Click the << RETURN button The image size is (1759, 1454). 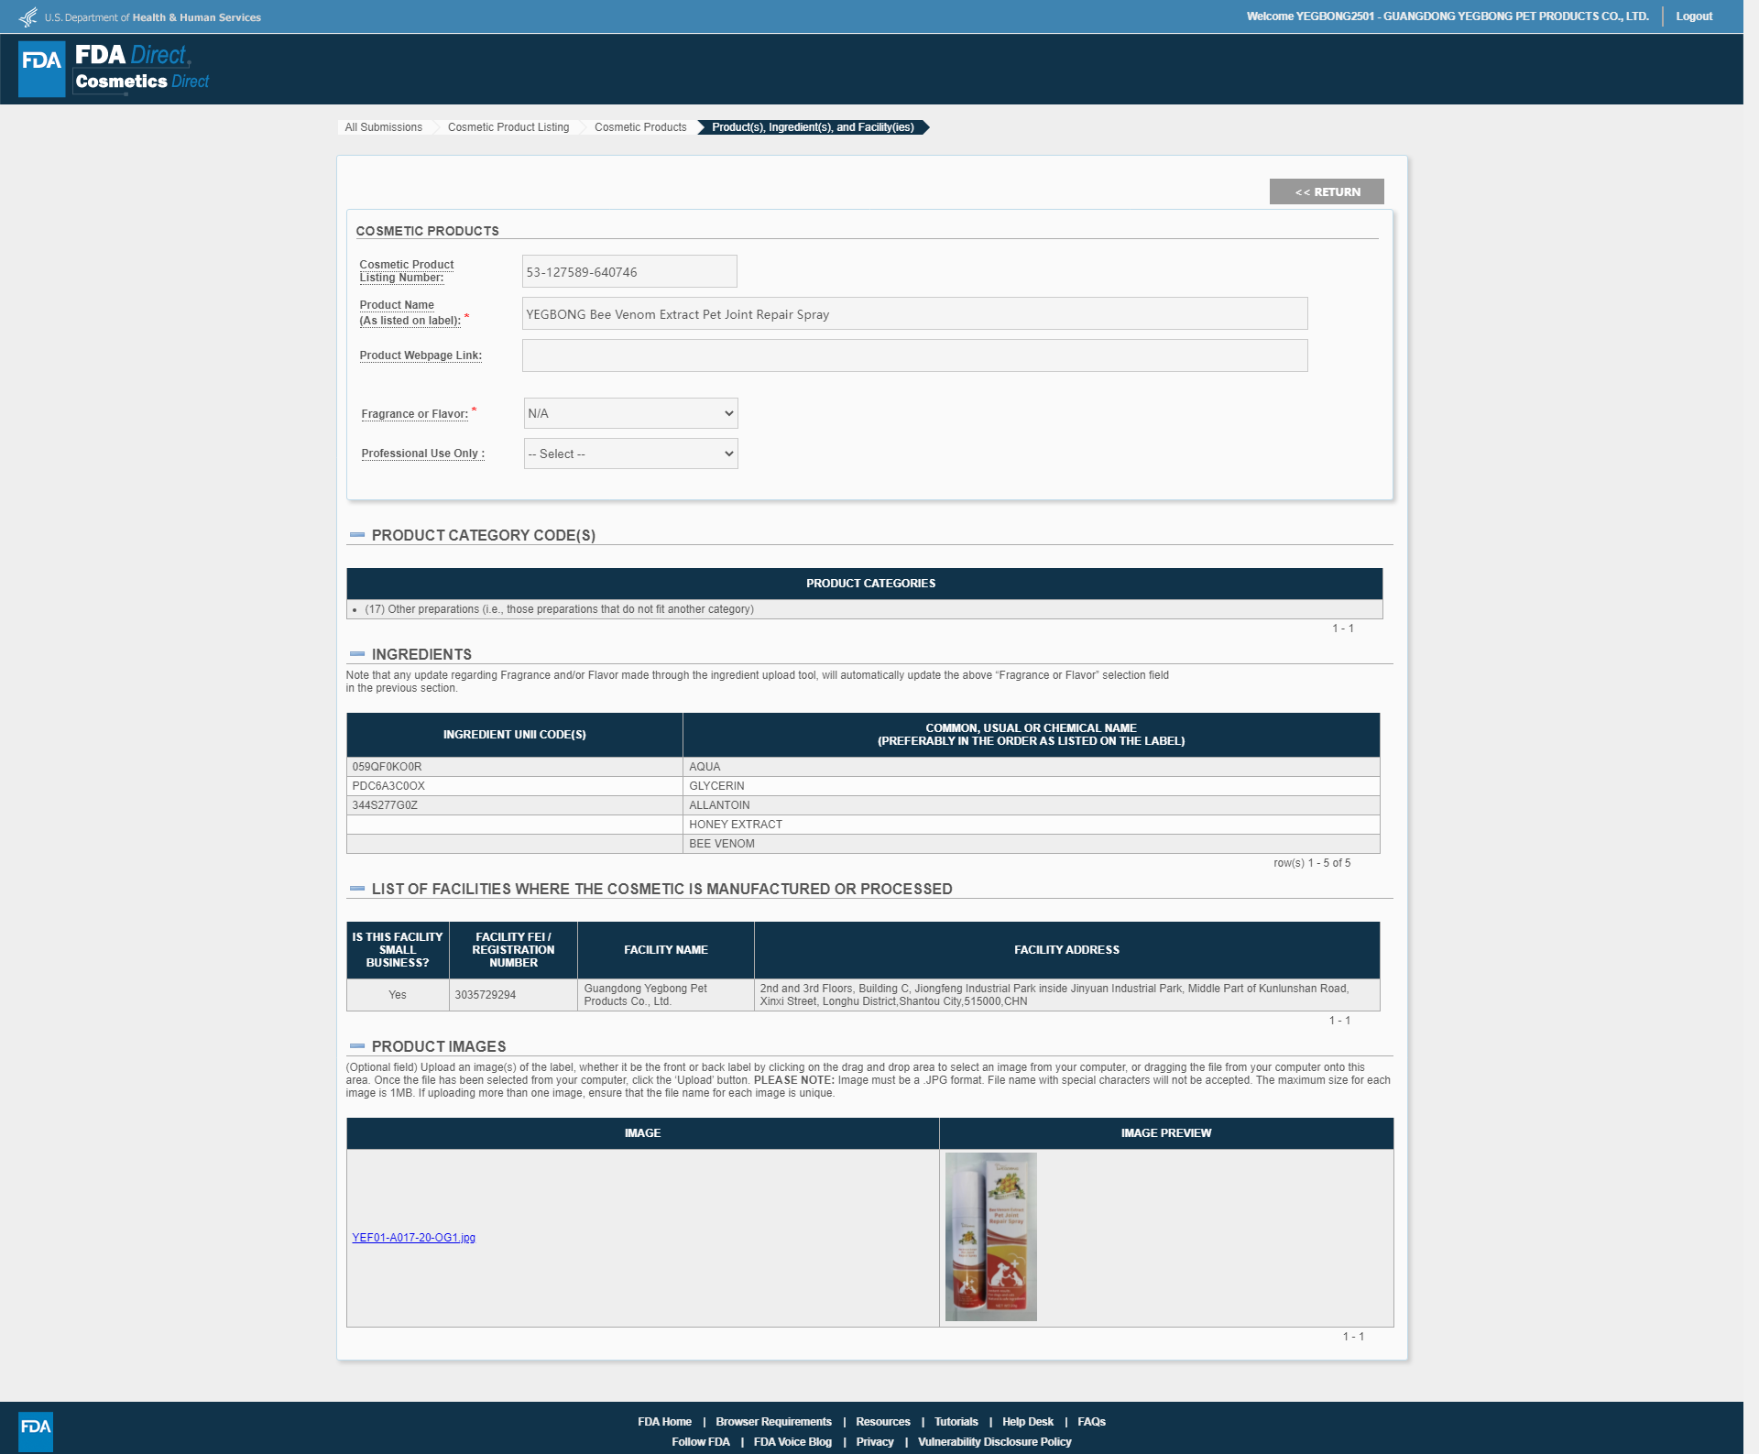(1327, 191)
